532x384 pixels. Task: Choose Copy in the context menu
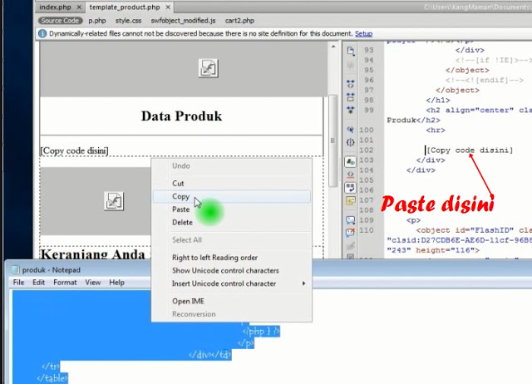click(x=232, y=196)
